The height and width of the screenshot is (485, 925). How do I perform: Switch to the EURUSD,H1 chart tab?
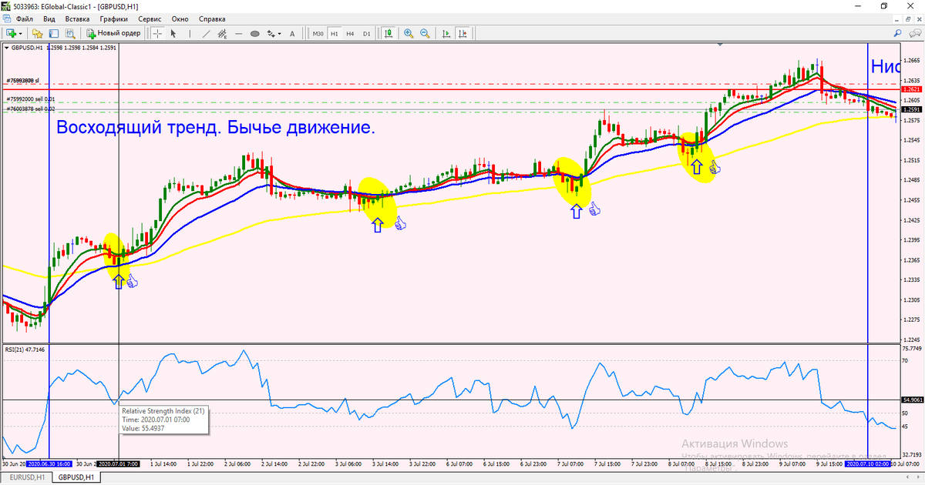tap(25, 477)
